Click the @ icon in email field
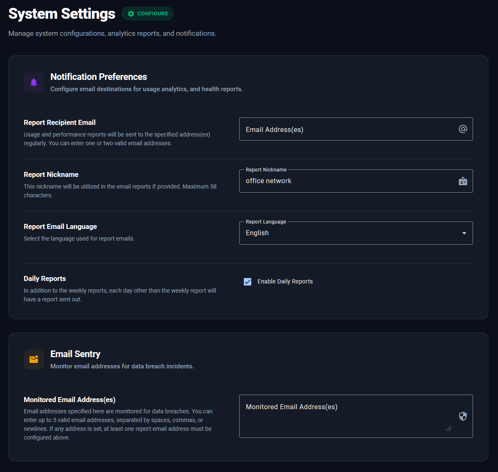Viewport: 498px width, 472px height. click(463, 129)
